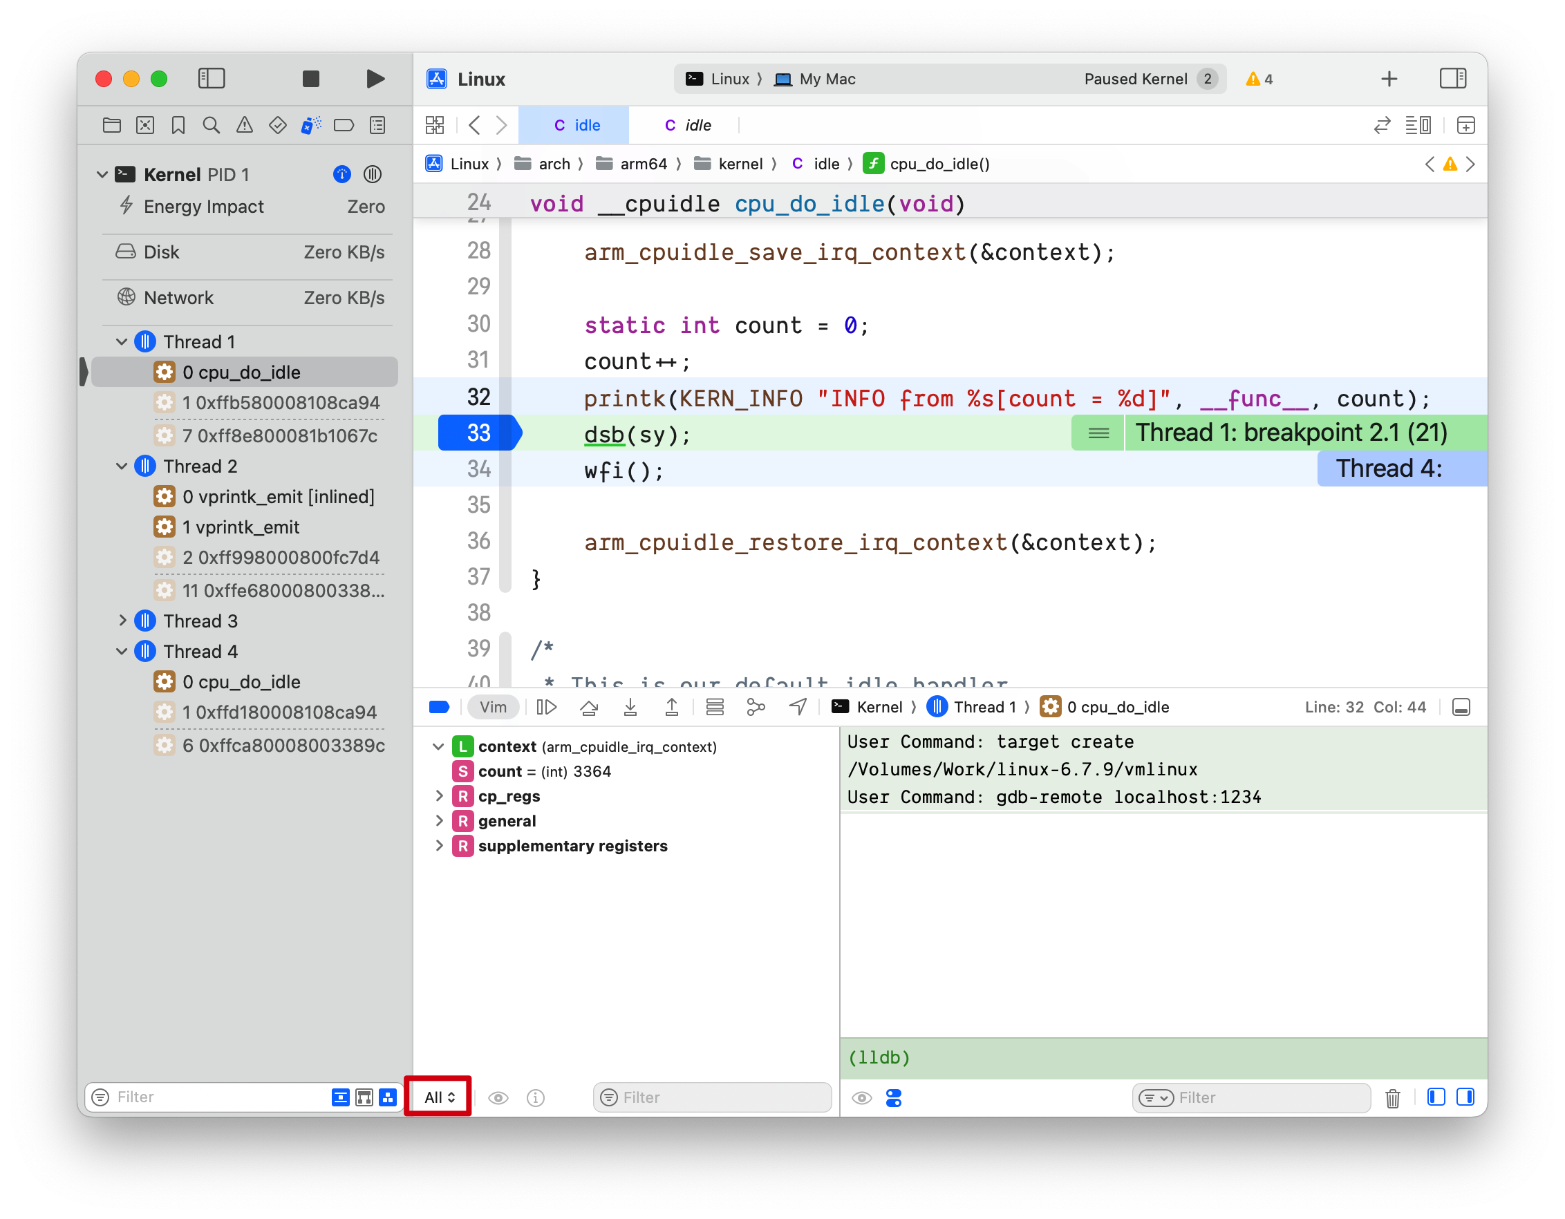Click the 4 warnings indicator
The width and height of the screenshot is (1565, 1219).
[x=1259, y=79]
